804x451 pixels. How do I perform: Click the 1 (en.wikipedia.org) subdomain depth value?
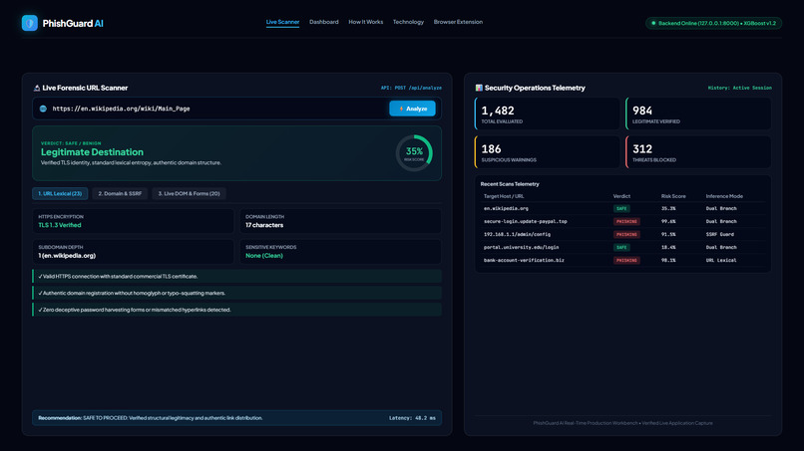point(67,256)
